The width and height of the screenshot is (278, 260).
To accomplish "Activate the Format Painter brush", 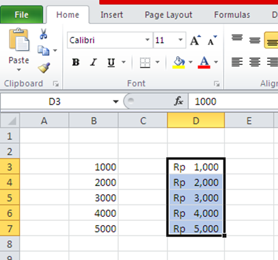I will pos(44,68).
